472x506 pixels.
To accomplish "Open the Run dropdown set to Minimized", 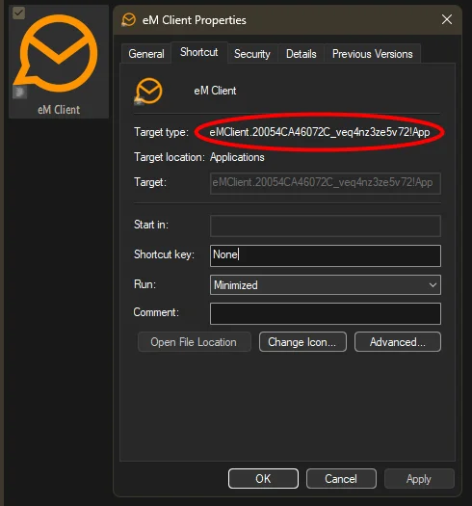I will click(x=326, y=284).
